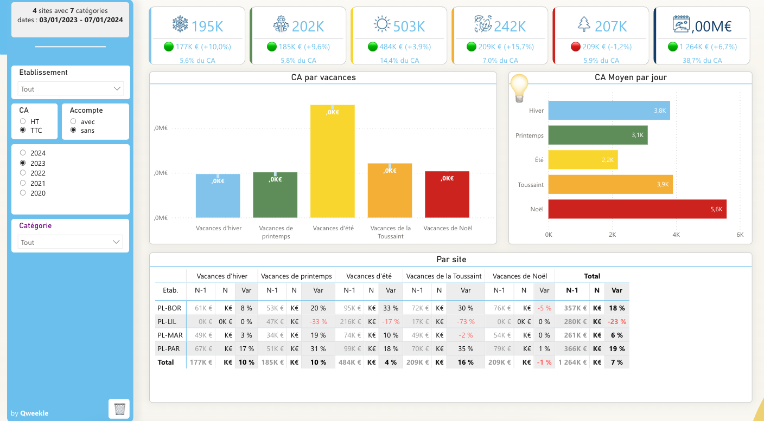This screenshot has height=421, width=764.
Task: Click the light bulb insight icon
Action: click(519, 88)
